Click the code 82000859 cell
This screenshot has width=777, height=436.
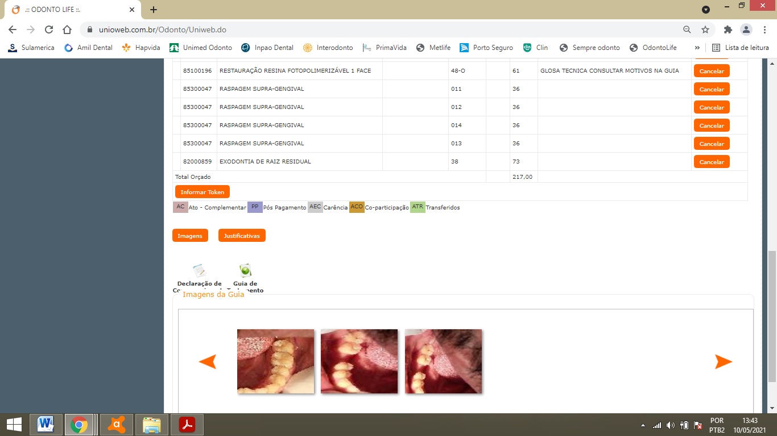tap(197, 162)
